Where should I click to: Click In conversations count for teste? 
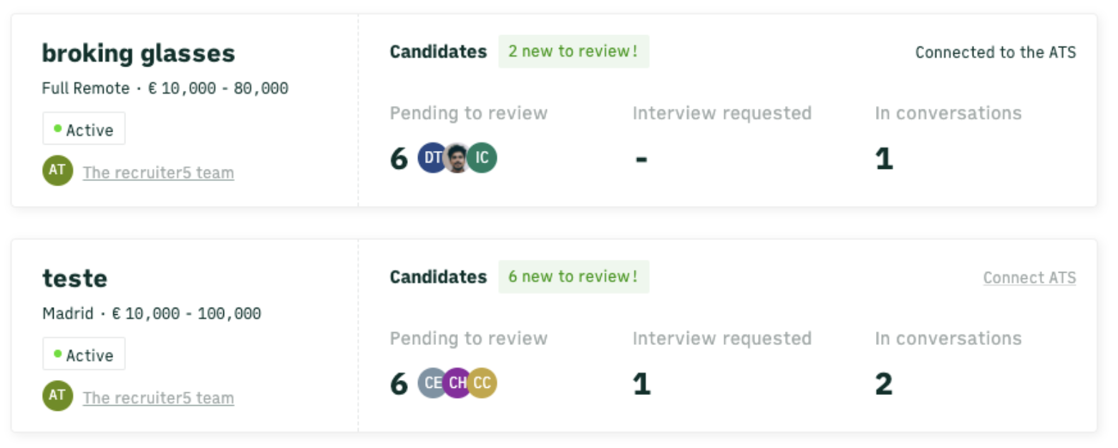point(883,384)
